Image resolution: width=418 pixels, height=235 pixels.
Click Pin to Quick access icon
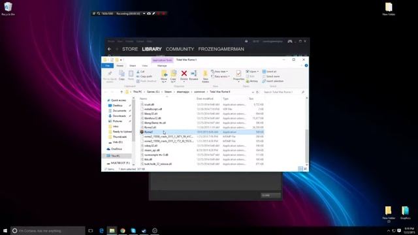(x=110, y=74)
